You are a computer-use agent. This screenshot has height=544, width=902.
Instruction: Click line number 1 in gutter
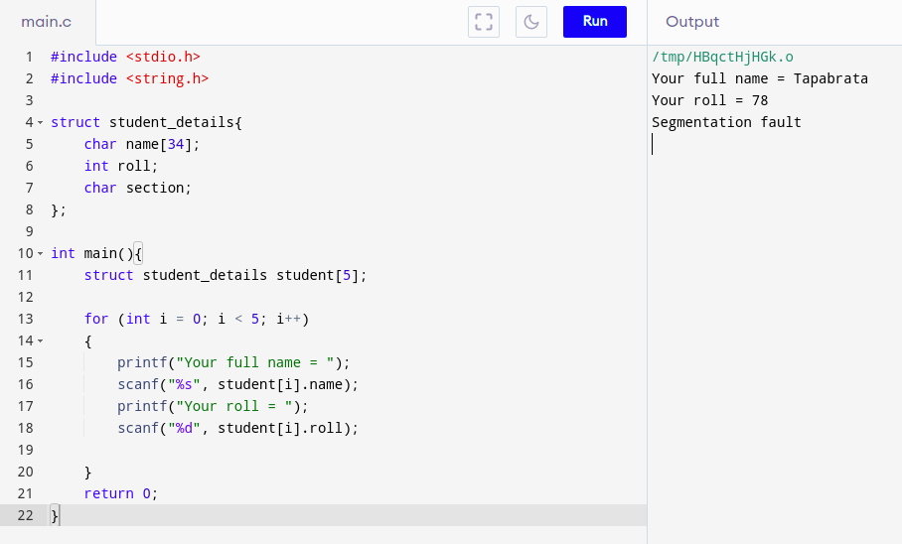30,57
